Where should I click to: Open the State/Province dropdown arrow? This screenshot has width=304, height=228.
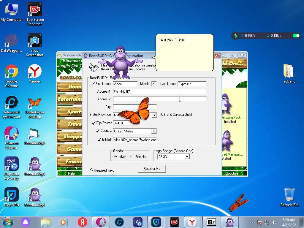point(154,115)
